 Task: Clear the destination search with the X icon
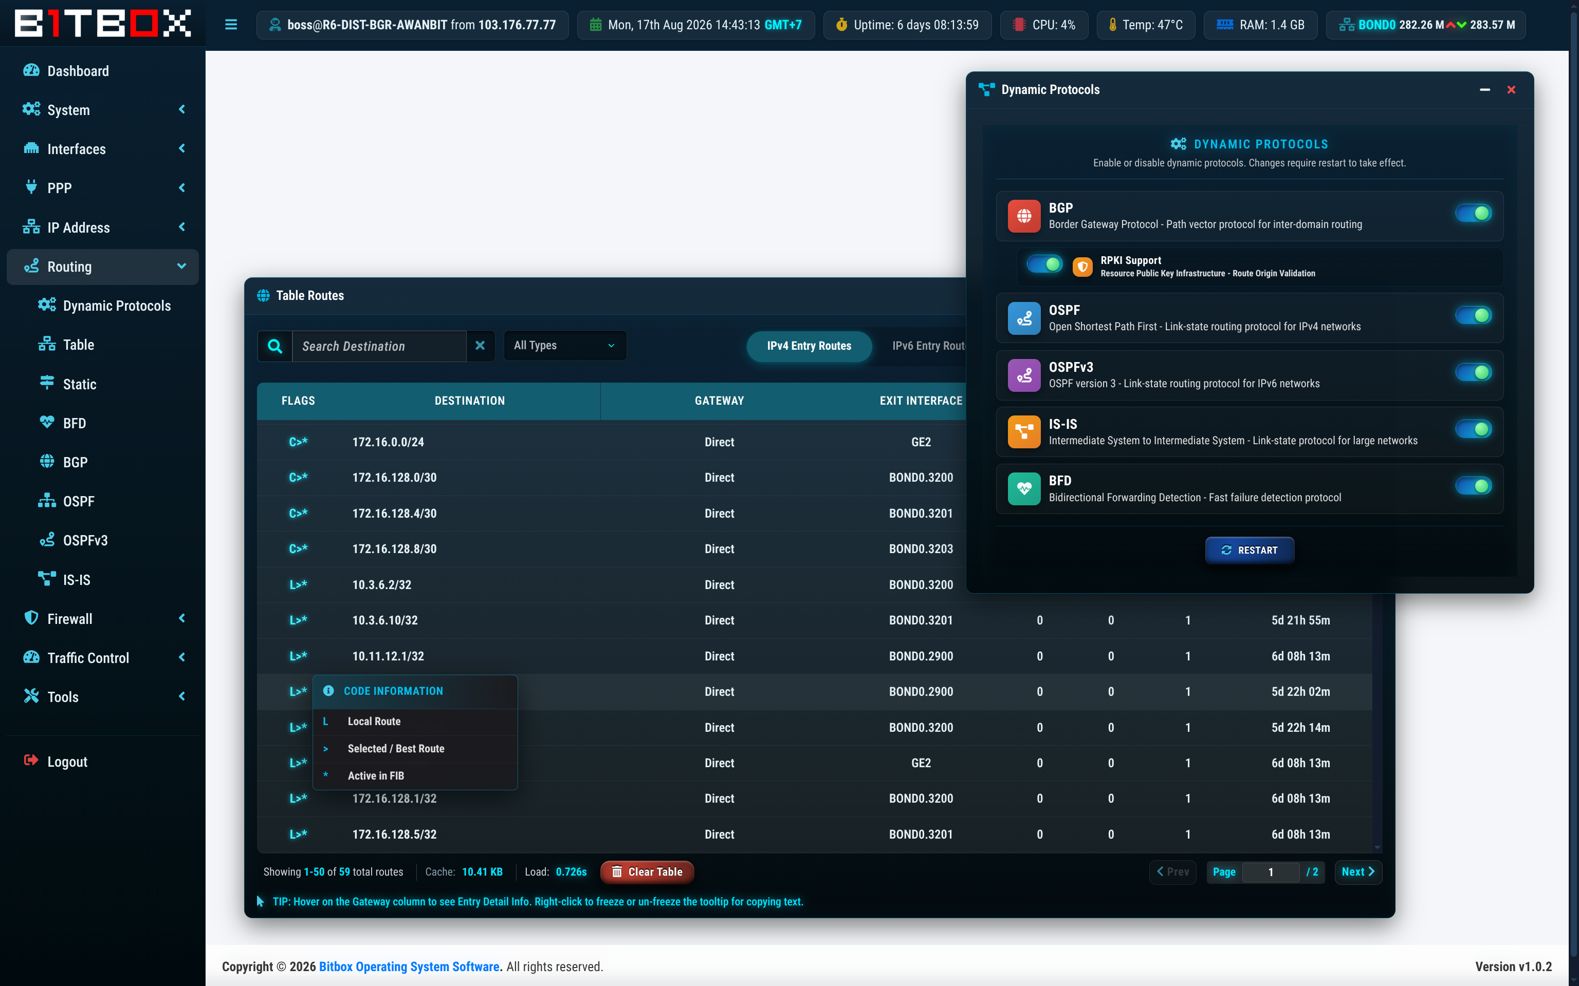(x=480, y=346)
